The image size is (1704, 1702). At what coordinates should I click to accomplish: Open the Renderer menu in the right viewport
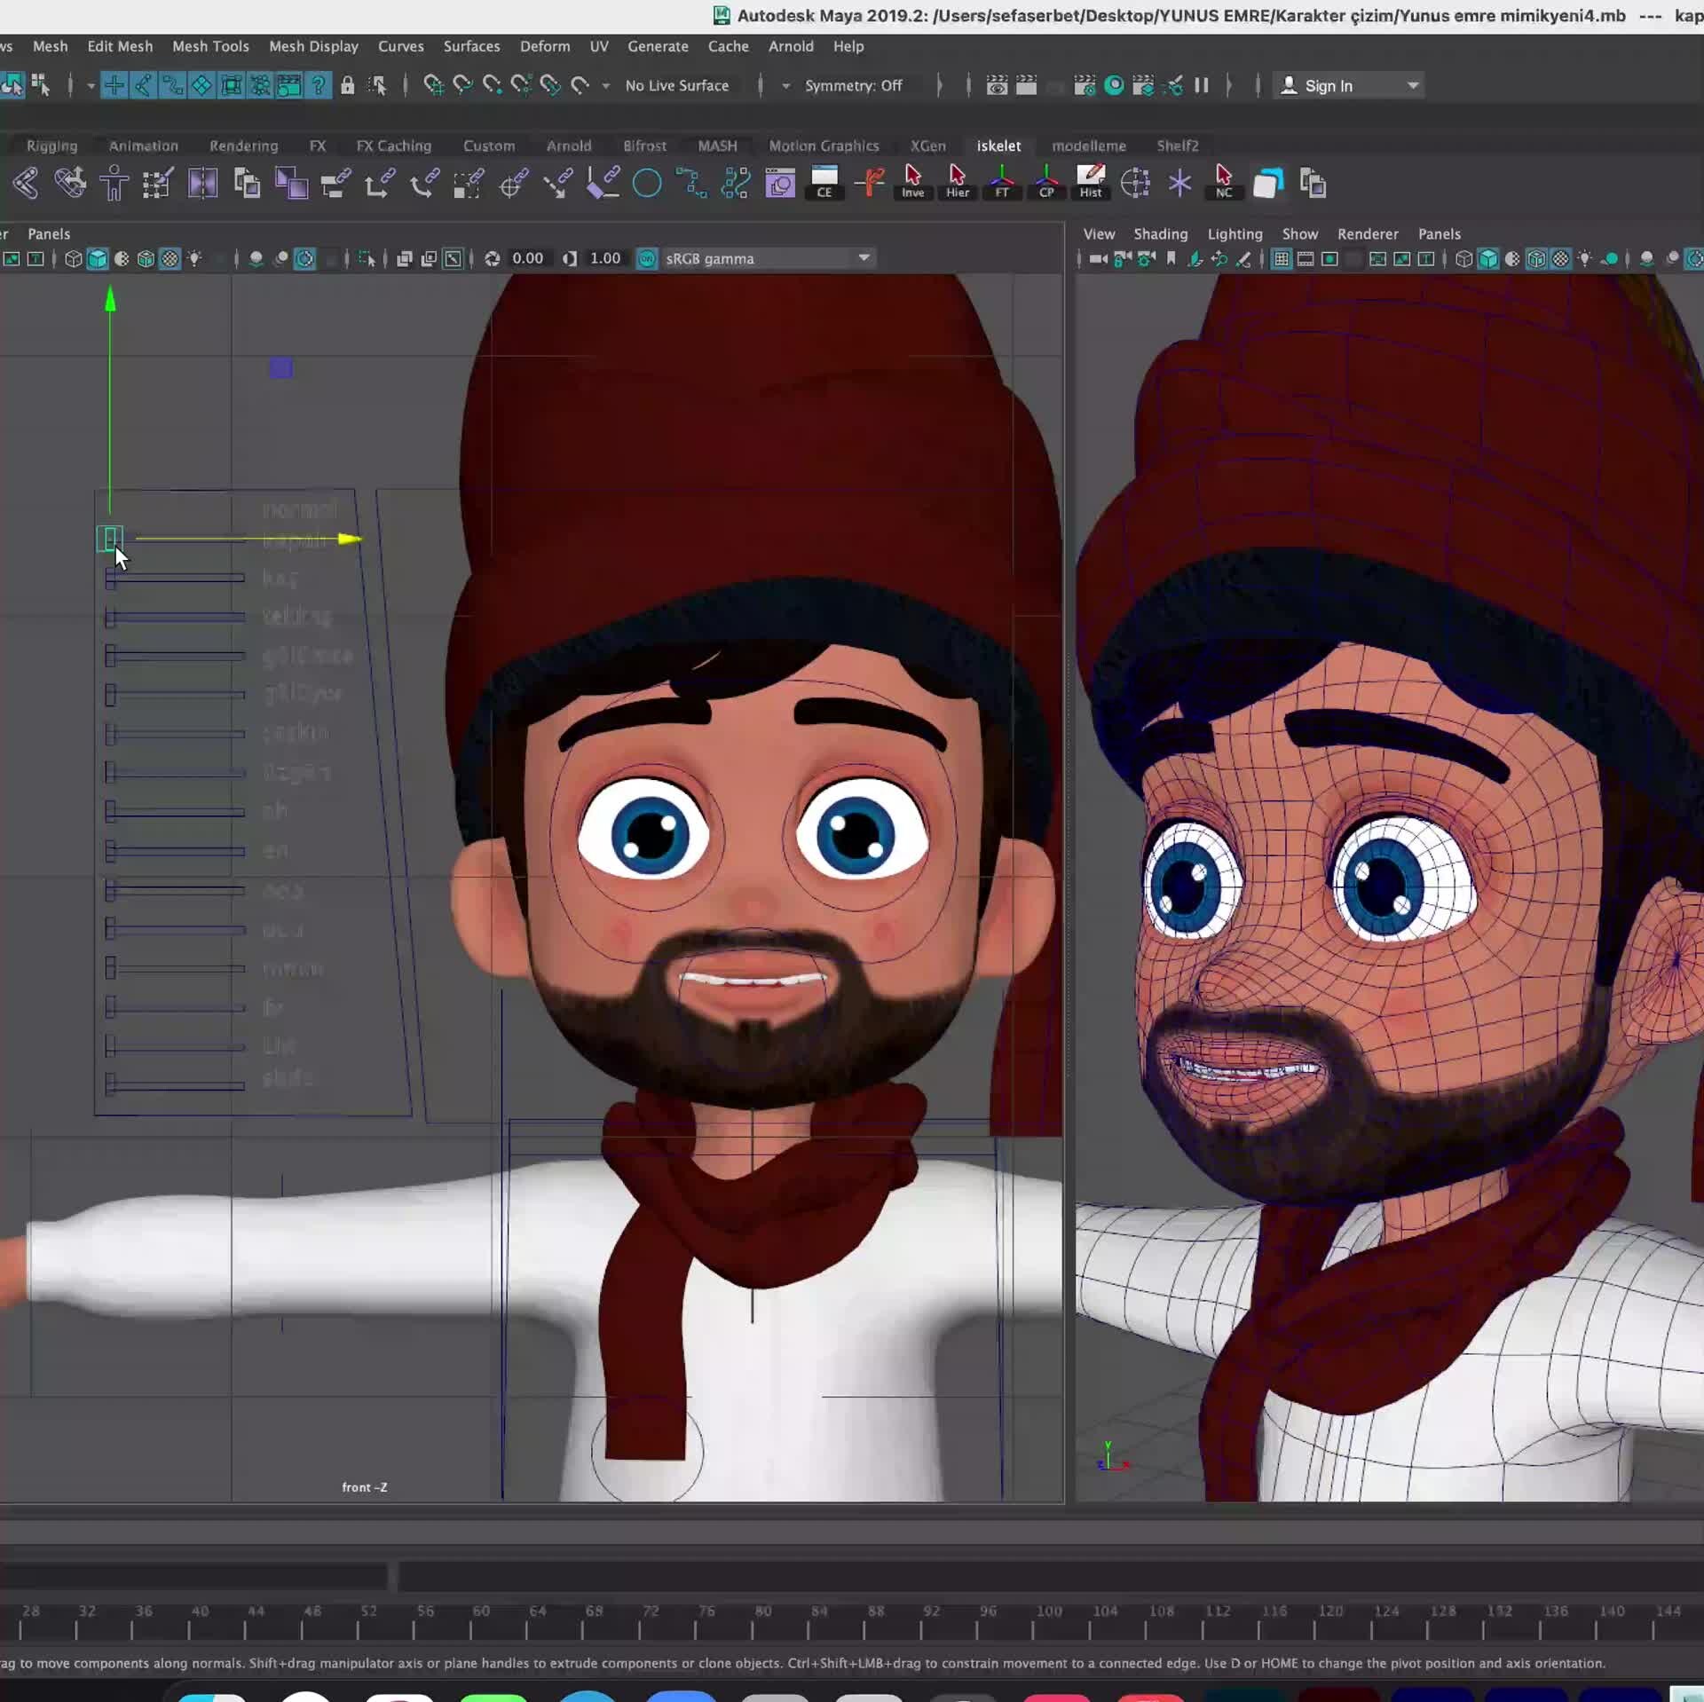click(x=1367, y=233)
